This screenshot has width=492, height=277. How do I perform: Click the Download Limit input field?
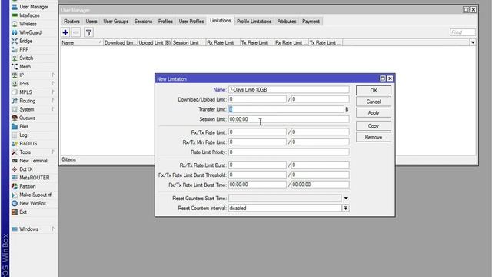coord(258,99)
